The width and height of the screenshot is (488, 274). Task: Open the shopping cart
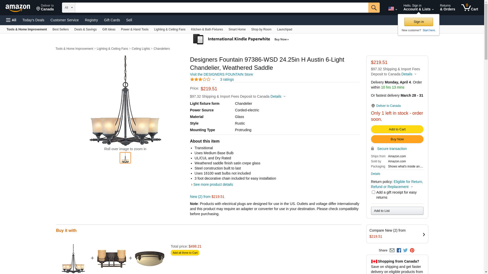coord(469,8)
